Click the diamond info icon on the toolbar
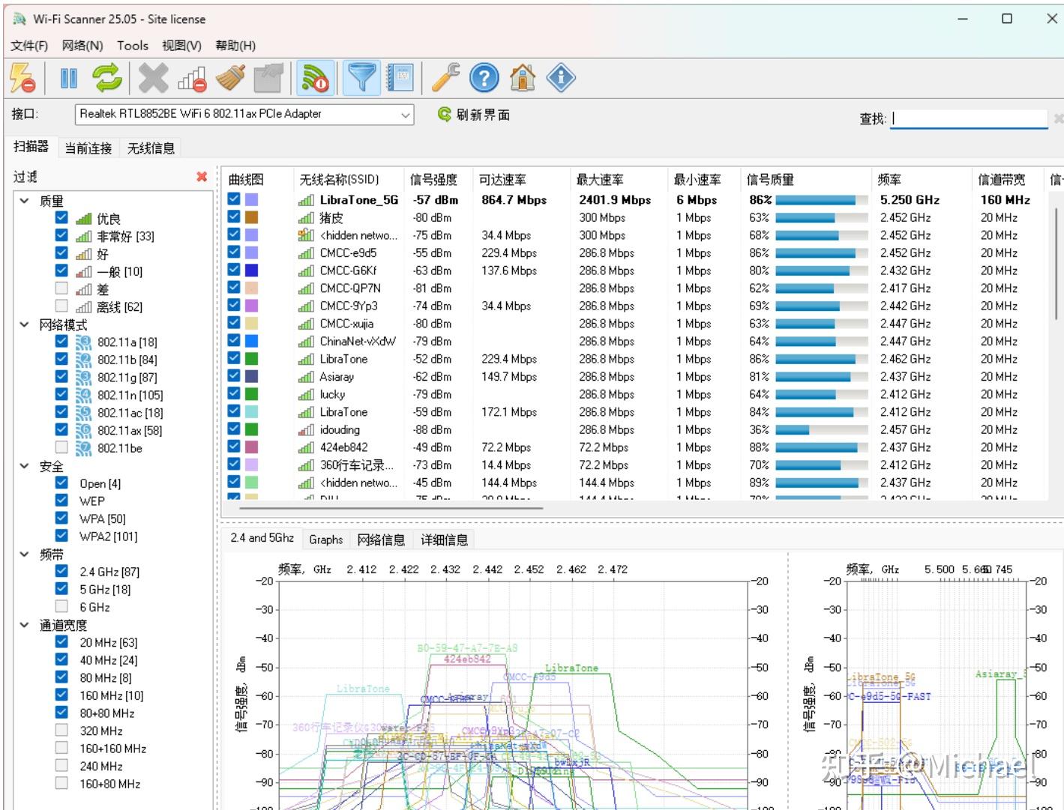Viewport: 1064px width, 810px height. (561, 77)
